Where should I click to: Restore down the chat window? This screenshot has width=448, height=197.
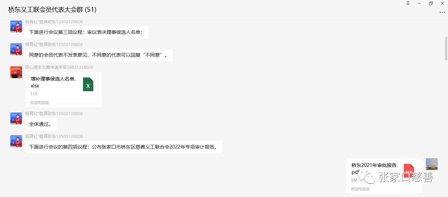(431, 3)
